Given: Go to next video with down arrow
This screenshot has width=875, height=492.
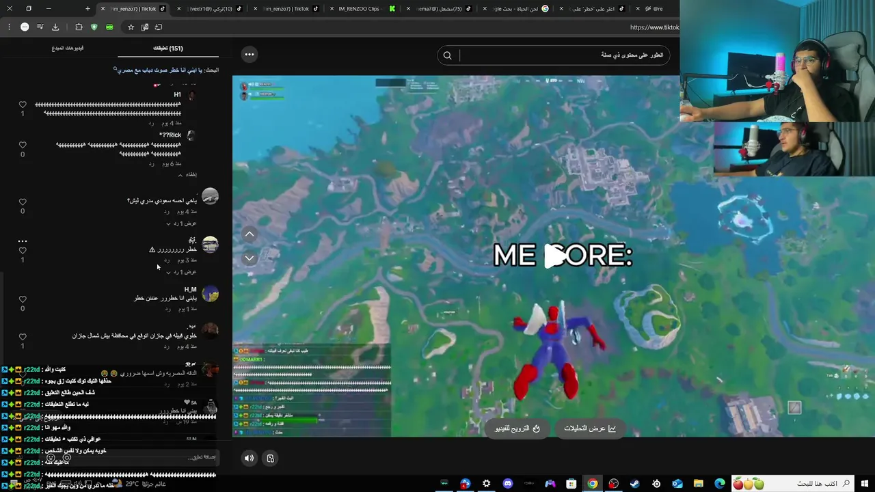Looking at the screenshot, I should 250,258.
